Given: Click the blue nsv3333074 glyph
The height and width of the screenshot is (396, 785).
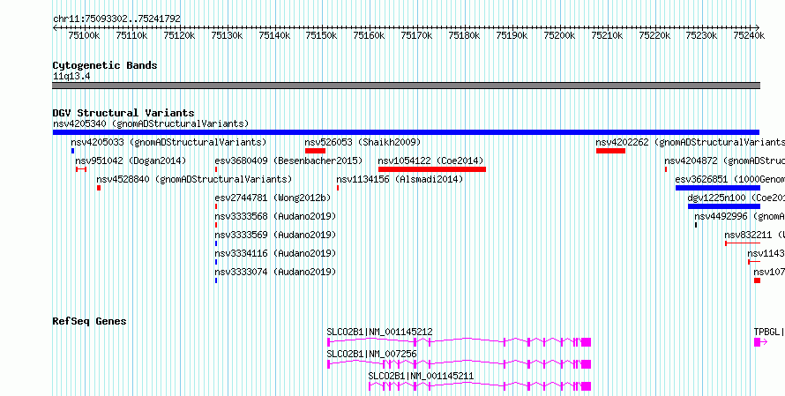Looking at the screenshot, I should point(216,280).
